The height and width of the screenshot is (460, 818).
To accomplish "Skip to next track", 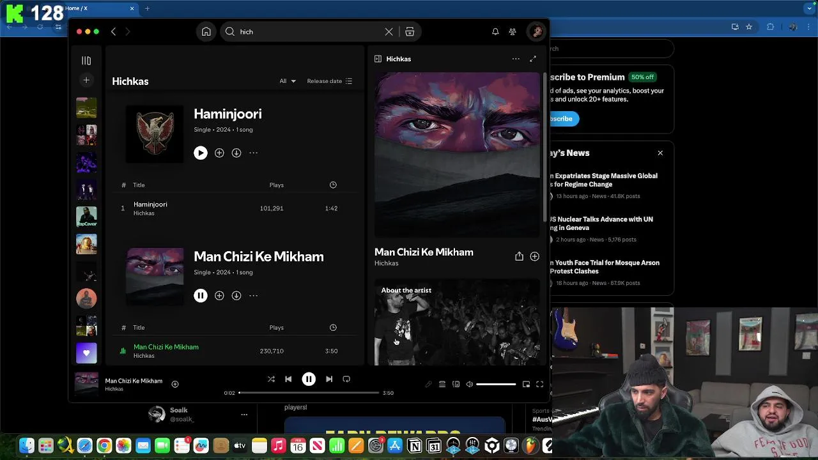I will click(x=329, y=379).
